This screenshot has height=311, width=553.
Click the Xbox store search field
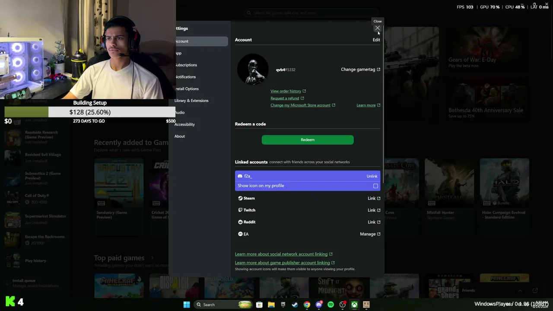point(311,13)
